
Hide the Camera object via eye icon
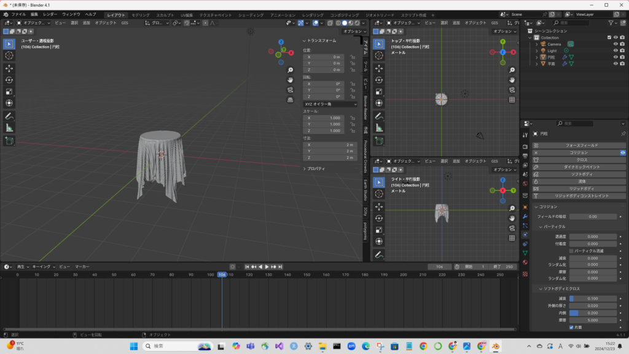coord(615,44)
